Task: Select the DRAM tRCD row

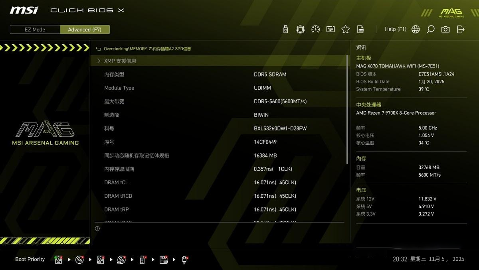Action: tap(219, 196)
